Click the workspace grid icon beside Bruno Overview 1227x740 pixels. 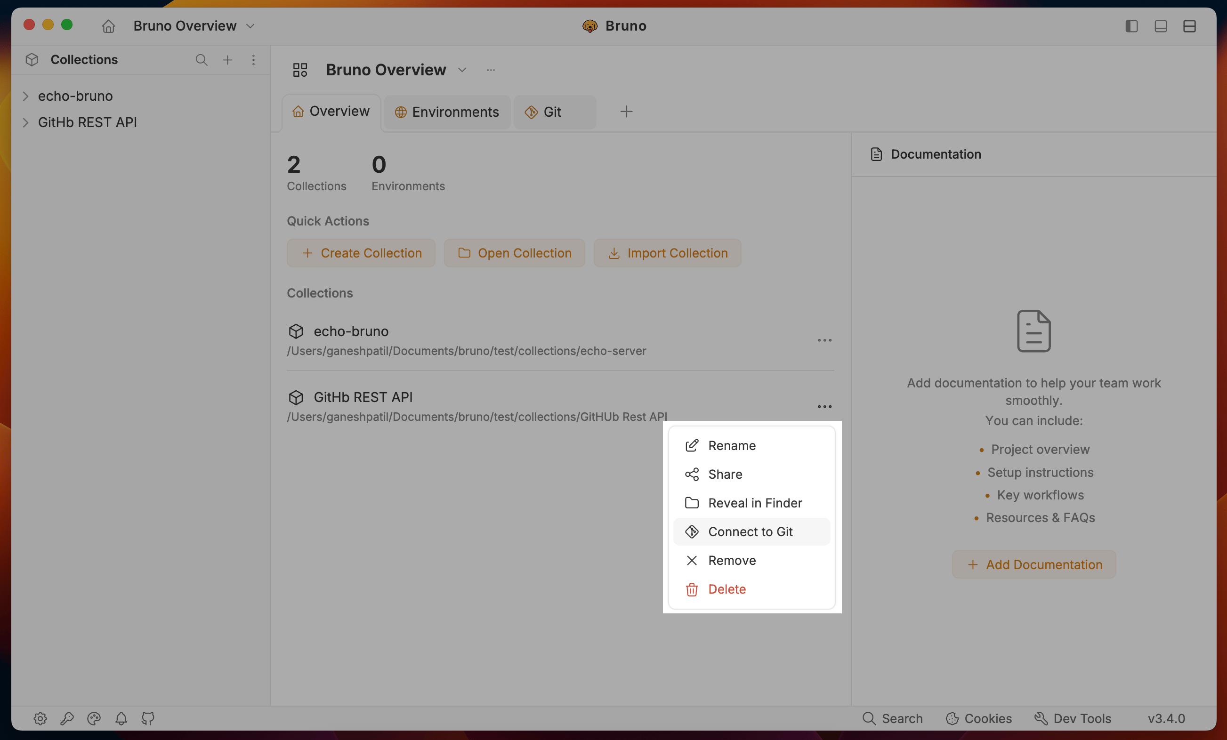pyautogui.click(x=300, y=70)
